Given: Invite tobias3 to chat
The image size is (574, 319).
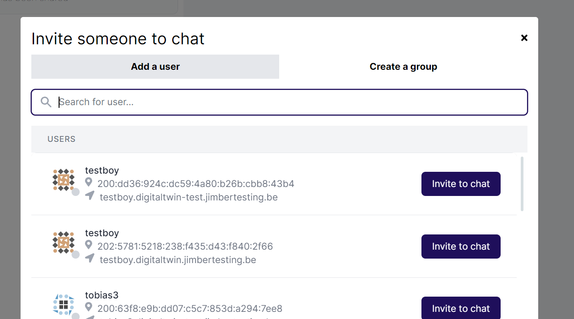Looking at the screenshot, I should pos(461,308).
